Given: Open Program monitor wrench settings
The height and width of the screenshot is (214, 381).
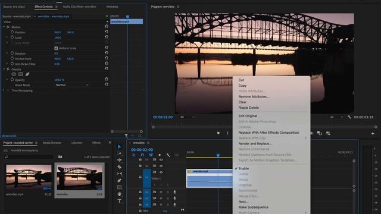Looking at the screenshot, I should click(349, 117).
